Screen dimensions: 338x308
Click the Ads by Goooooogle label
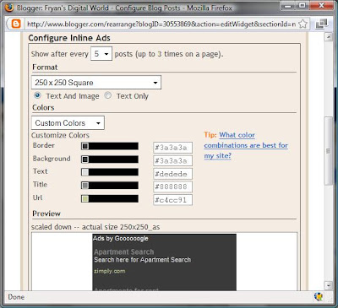[121, 239]
